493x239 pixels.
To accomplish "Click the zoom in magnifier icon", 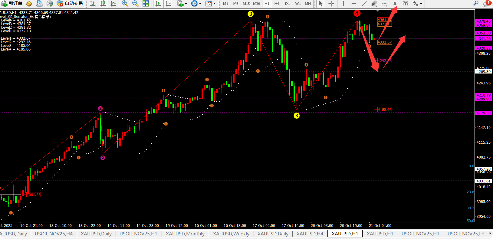I will [125, 3].
